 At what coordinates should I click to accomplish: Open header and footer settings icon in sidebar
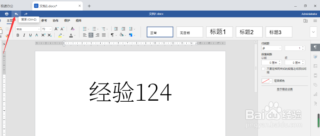click(315, 76)
